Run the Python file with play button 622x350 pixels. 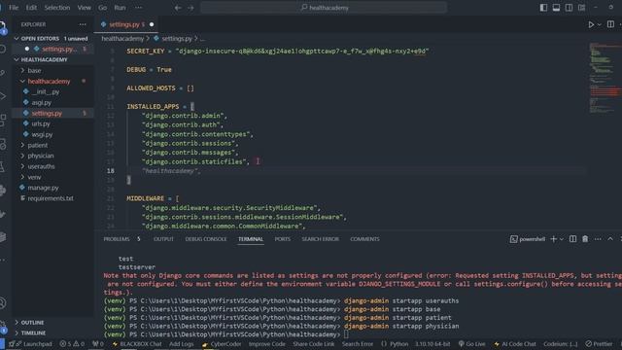pos(591,24)
